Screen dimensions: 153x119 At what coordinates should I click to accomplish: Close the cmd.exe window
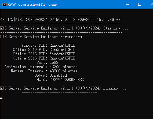tap(152, 4)
